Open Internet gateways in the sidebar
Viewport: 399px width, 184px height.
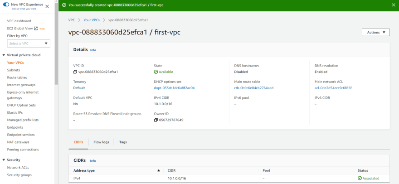tap(21, 85)
